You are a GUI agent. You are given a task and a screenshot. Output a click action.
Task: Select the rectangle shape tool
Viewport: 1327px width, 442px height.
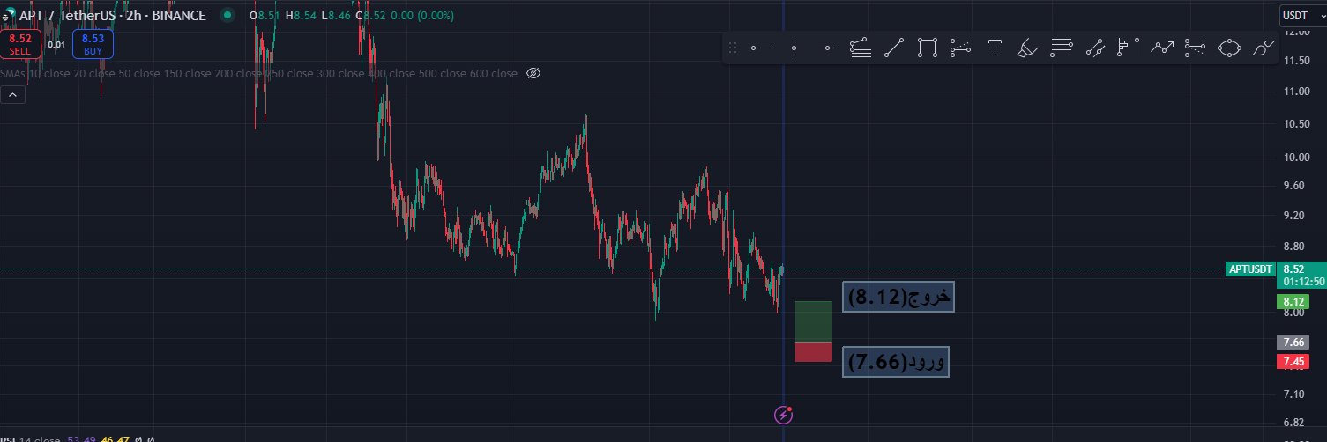pos(927,48)
